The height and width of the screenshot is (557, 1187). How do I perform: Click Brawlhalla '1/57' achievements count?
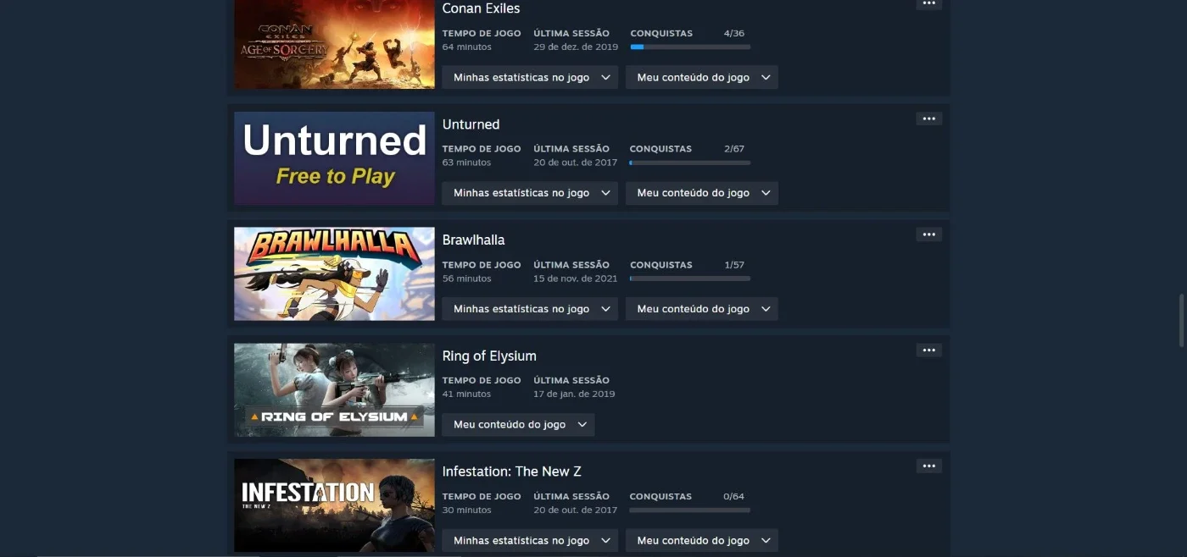click(734, 265)
